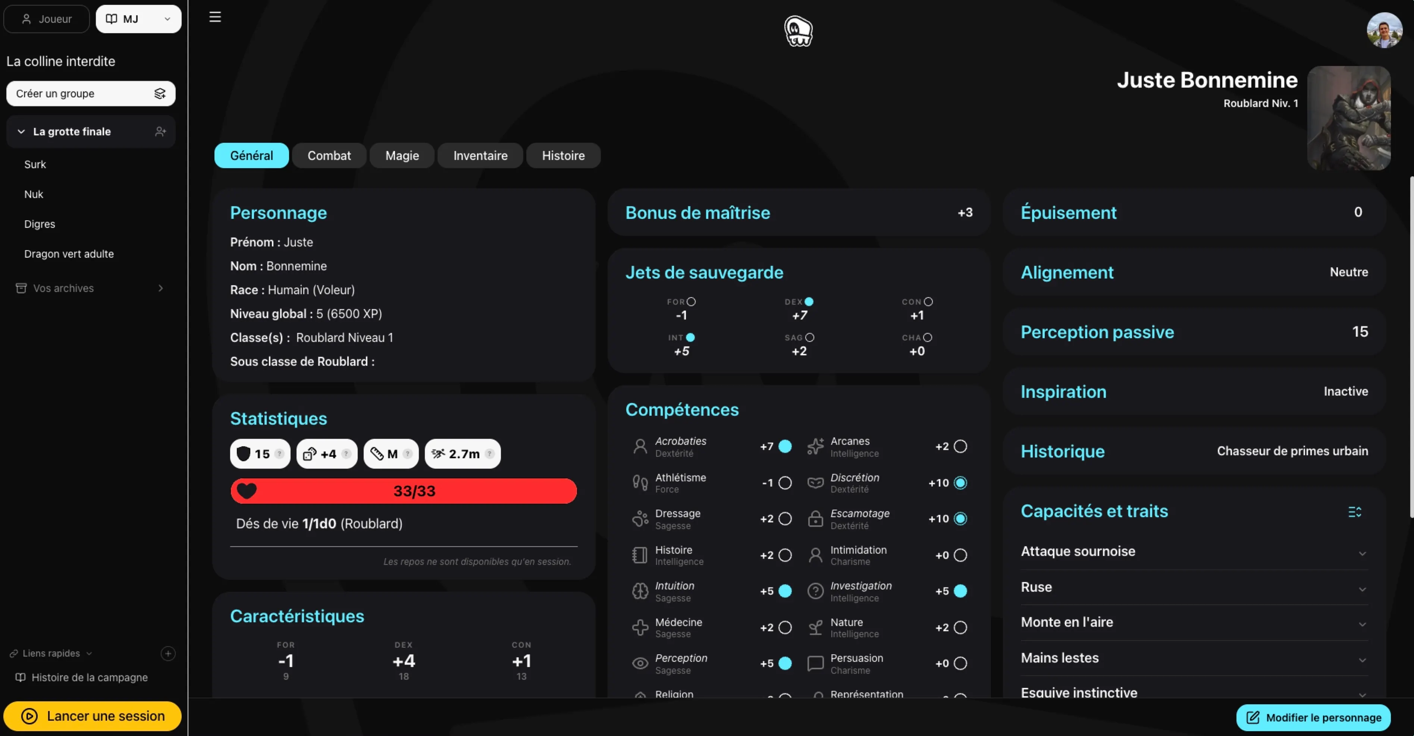Toggle Perception skill proficiency
This screenshot has width=1414, height=736.
(786, 664)
